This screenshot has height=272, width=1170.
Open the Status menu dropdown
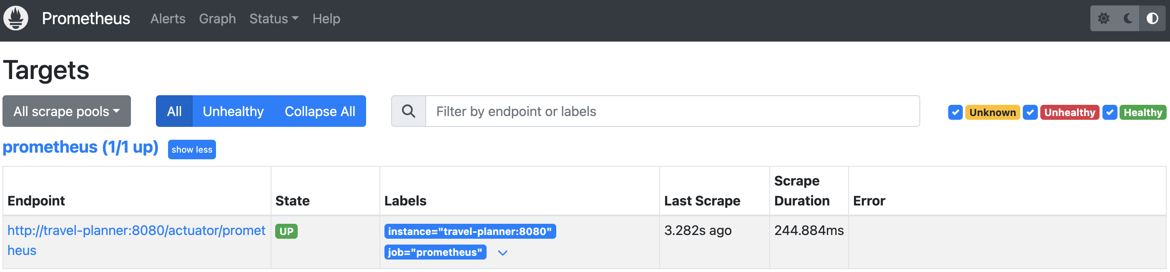[274, 19]
